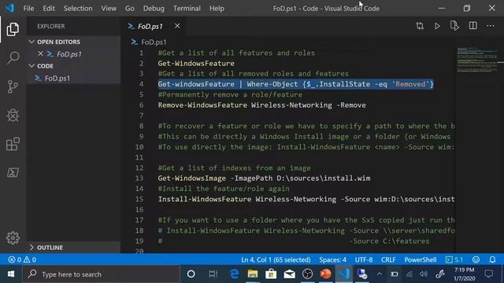Open the Explorer view in activity bar
This screenshot has height=283, width=504.
point(13,29)
